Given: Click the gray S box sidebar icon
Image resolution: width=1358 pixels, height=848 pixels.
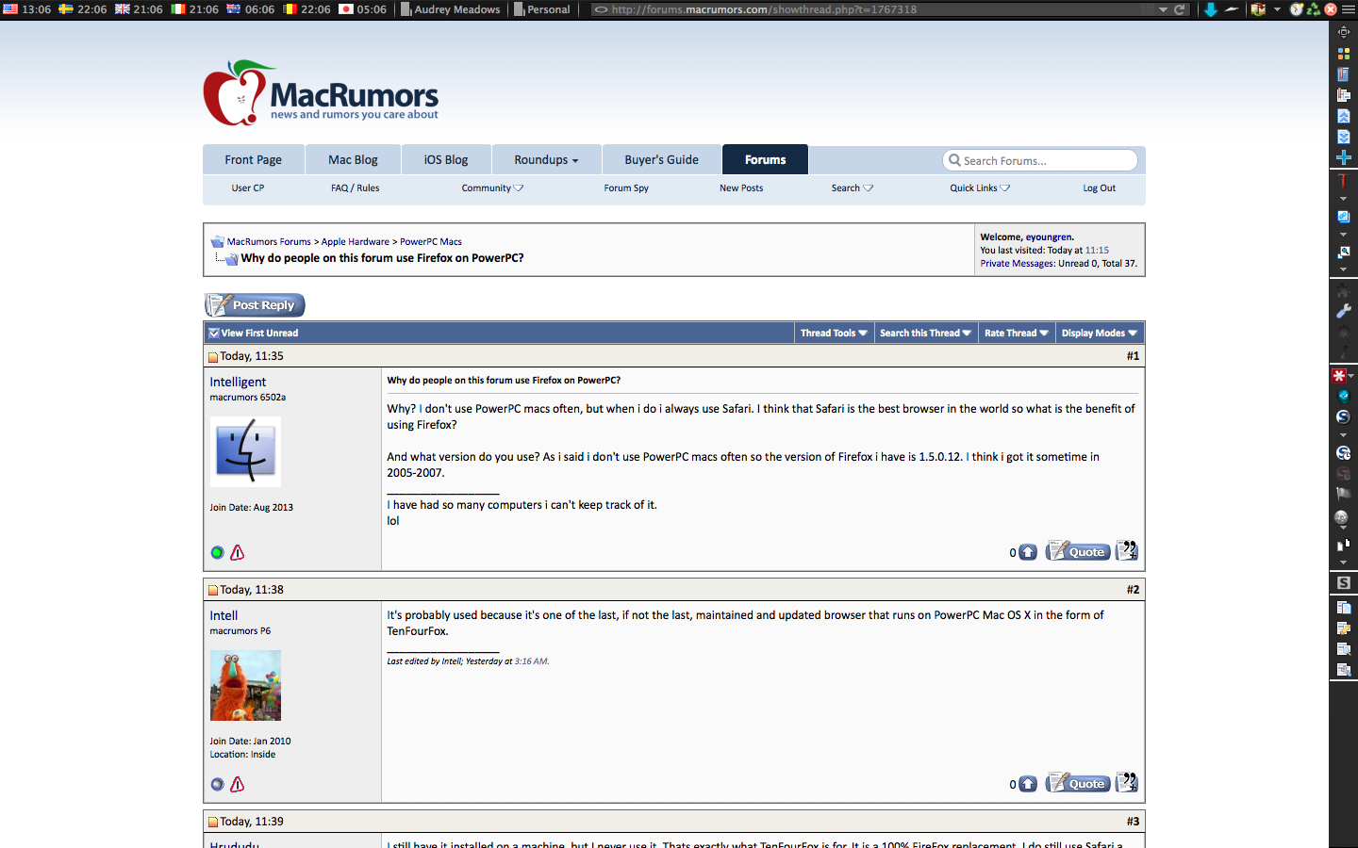Looking at the screenshot, I should 1343,583.
